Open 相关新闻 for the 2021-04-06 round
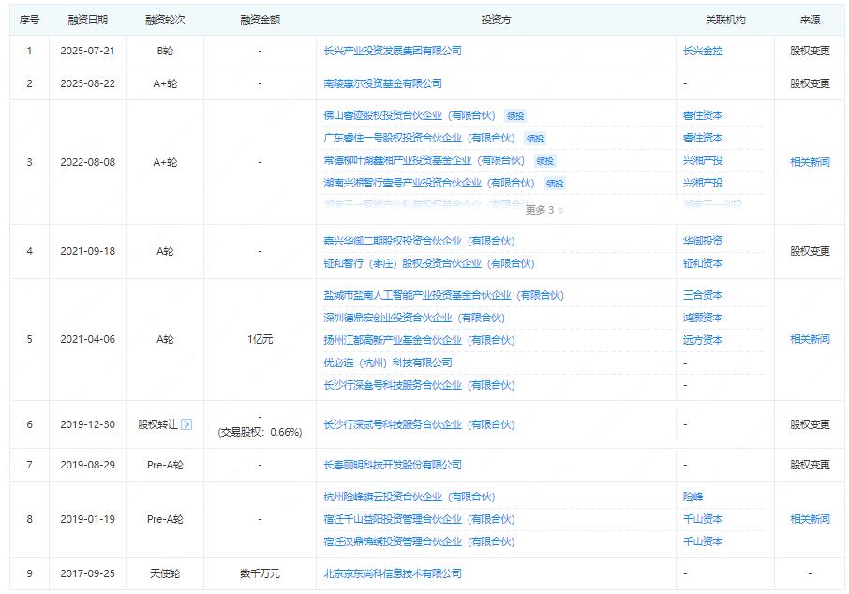 coord(810,339)
